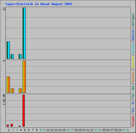Image resolution: width=136 pixels, height=133 pixels.
Task: Click the Seiten legend label
Action: click(133, 49)
